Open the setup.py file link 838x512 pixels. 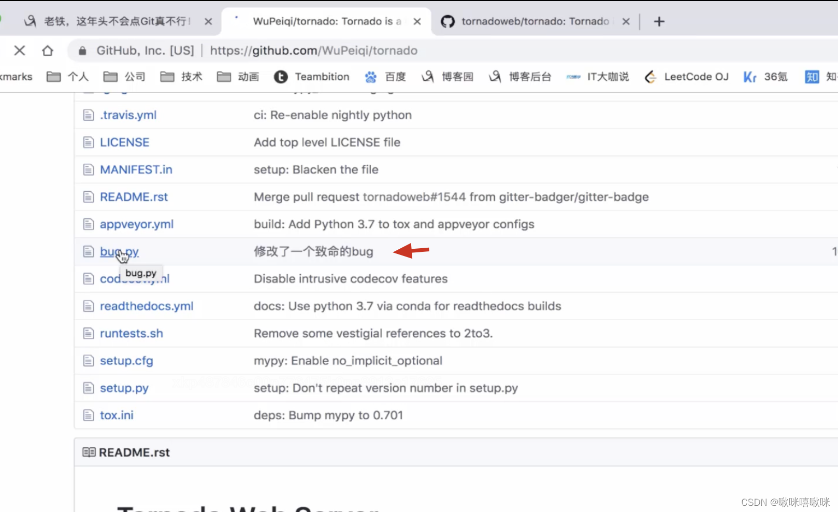(x=124, y=388)
